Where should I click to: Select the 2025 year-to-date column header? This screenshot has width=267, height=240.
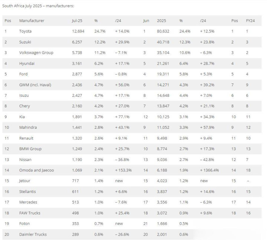(x=162, y=21)
